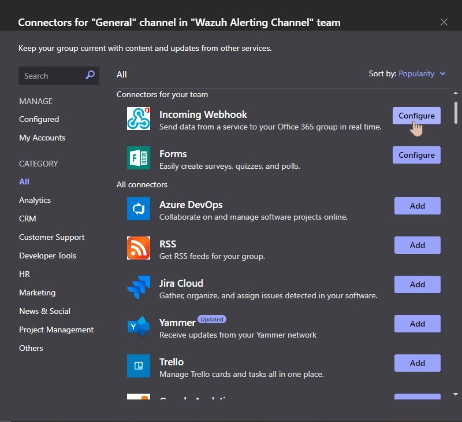Viewport: 462px width, 422px height.
Task: Click the 'Connectors for your team' heading
Action: pos(162,94)
